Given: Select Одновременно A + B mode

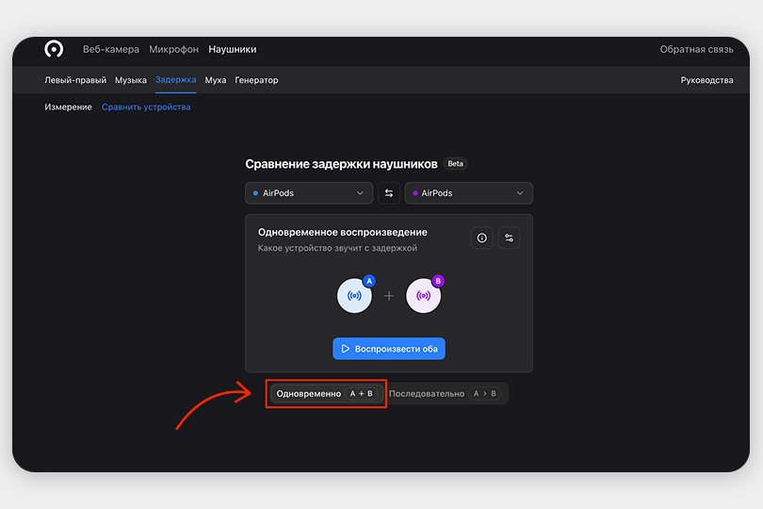Looking at the screenshot, I should coord(326,394).
